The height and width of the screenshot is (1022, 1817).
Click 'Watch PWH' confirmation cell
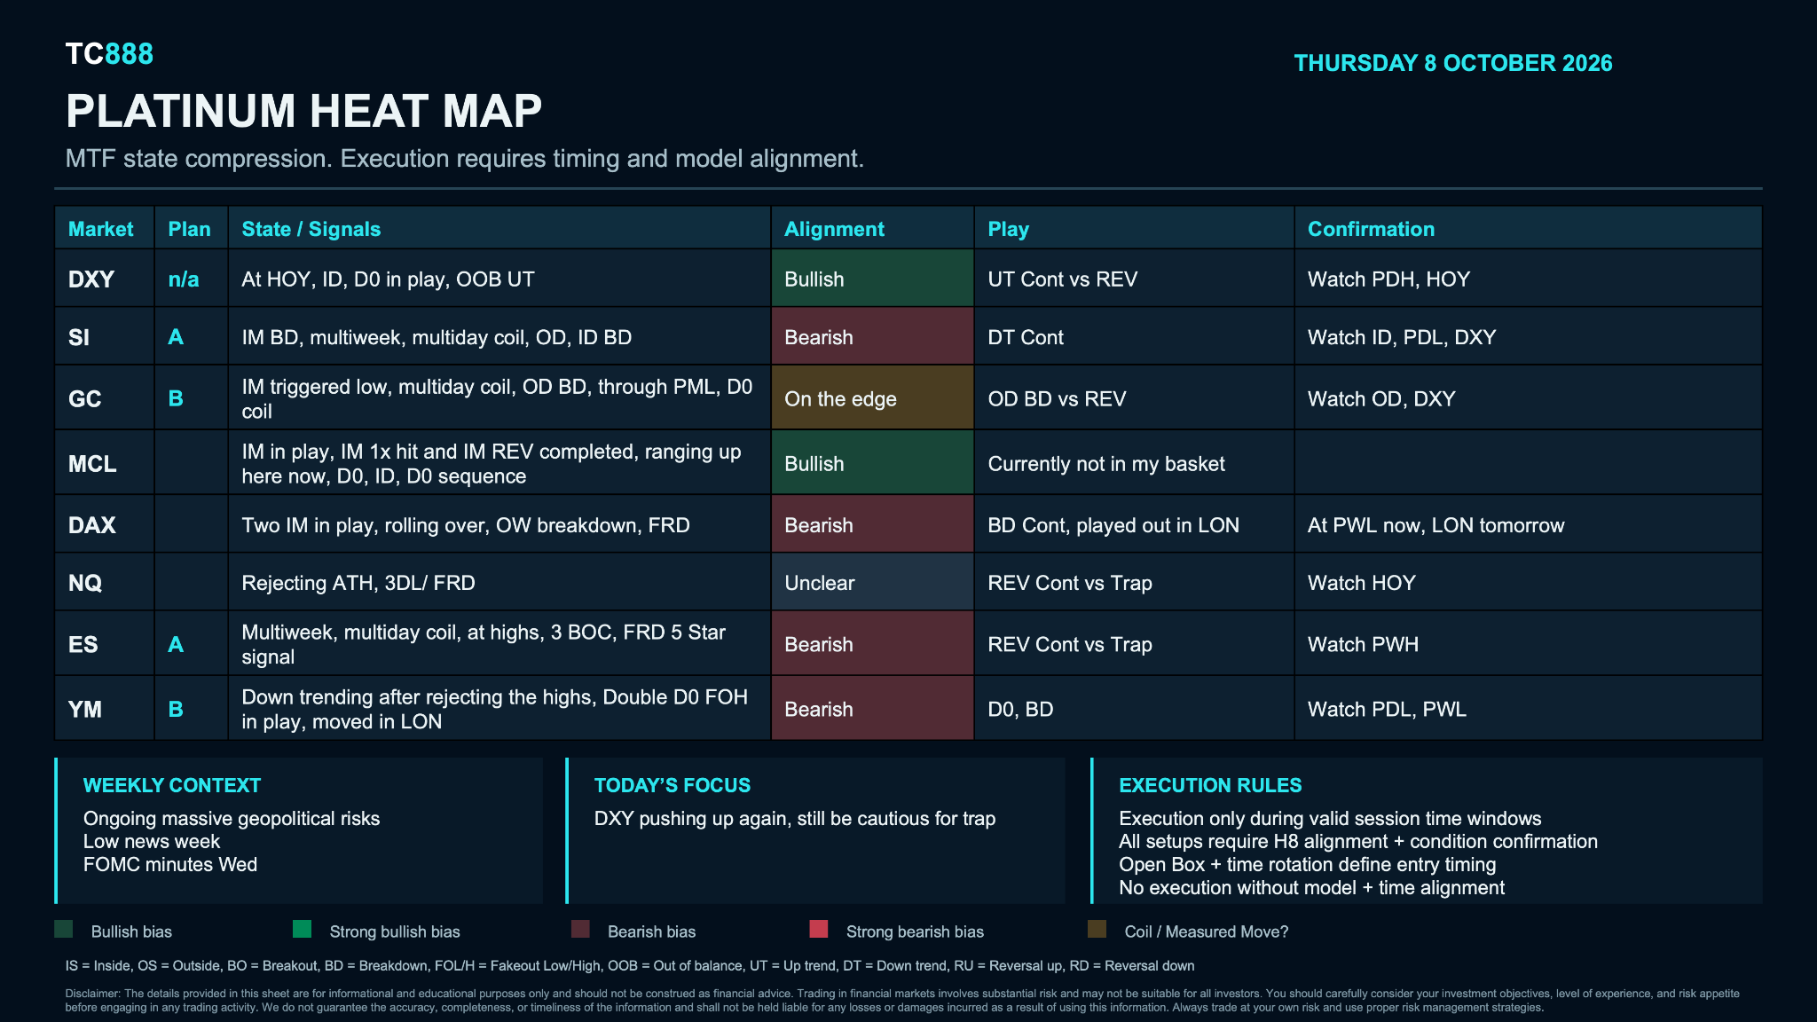[x=1529, y=644]
